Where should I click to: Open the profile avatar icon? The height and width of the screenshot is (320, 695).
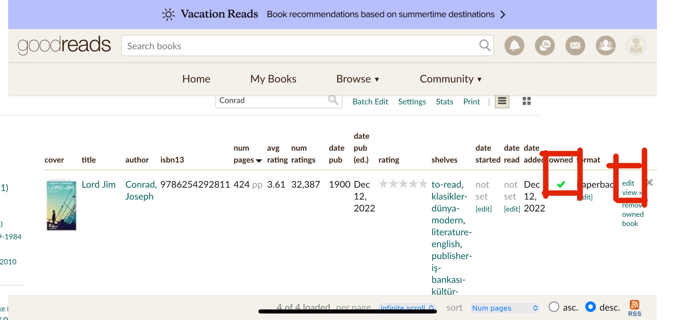636,46
